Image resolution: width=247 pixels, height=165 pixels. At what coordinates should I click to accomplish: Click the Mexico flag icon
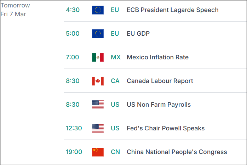click(x=98, y=57)
